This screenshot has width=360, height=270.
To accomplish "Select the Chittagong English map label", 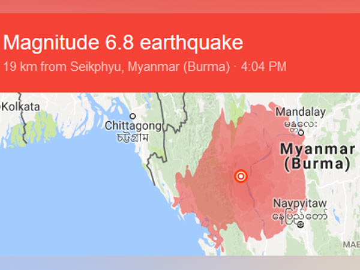I will point(133,125).
